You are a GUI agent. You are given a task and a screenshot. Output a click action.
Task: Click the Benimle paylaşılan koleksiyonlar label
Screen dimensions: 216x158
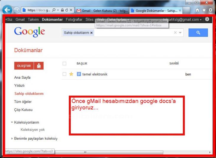pyautogui.click(x=36, y=138)
